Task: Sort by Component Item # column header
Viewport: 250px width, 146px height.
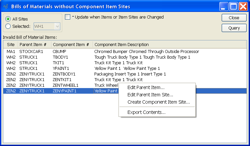Action: tap(72, 44)
